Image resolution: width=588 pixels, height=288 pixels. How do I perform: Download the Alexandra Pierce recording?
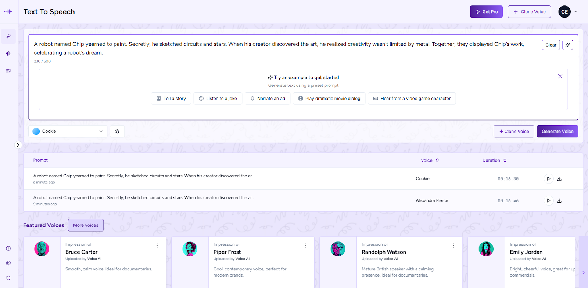(x=559, y=200)
